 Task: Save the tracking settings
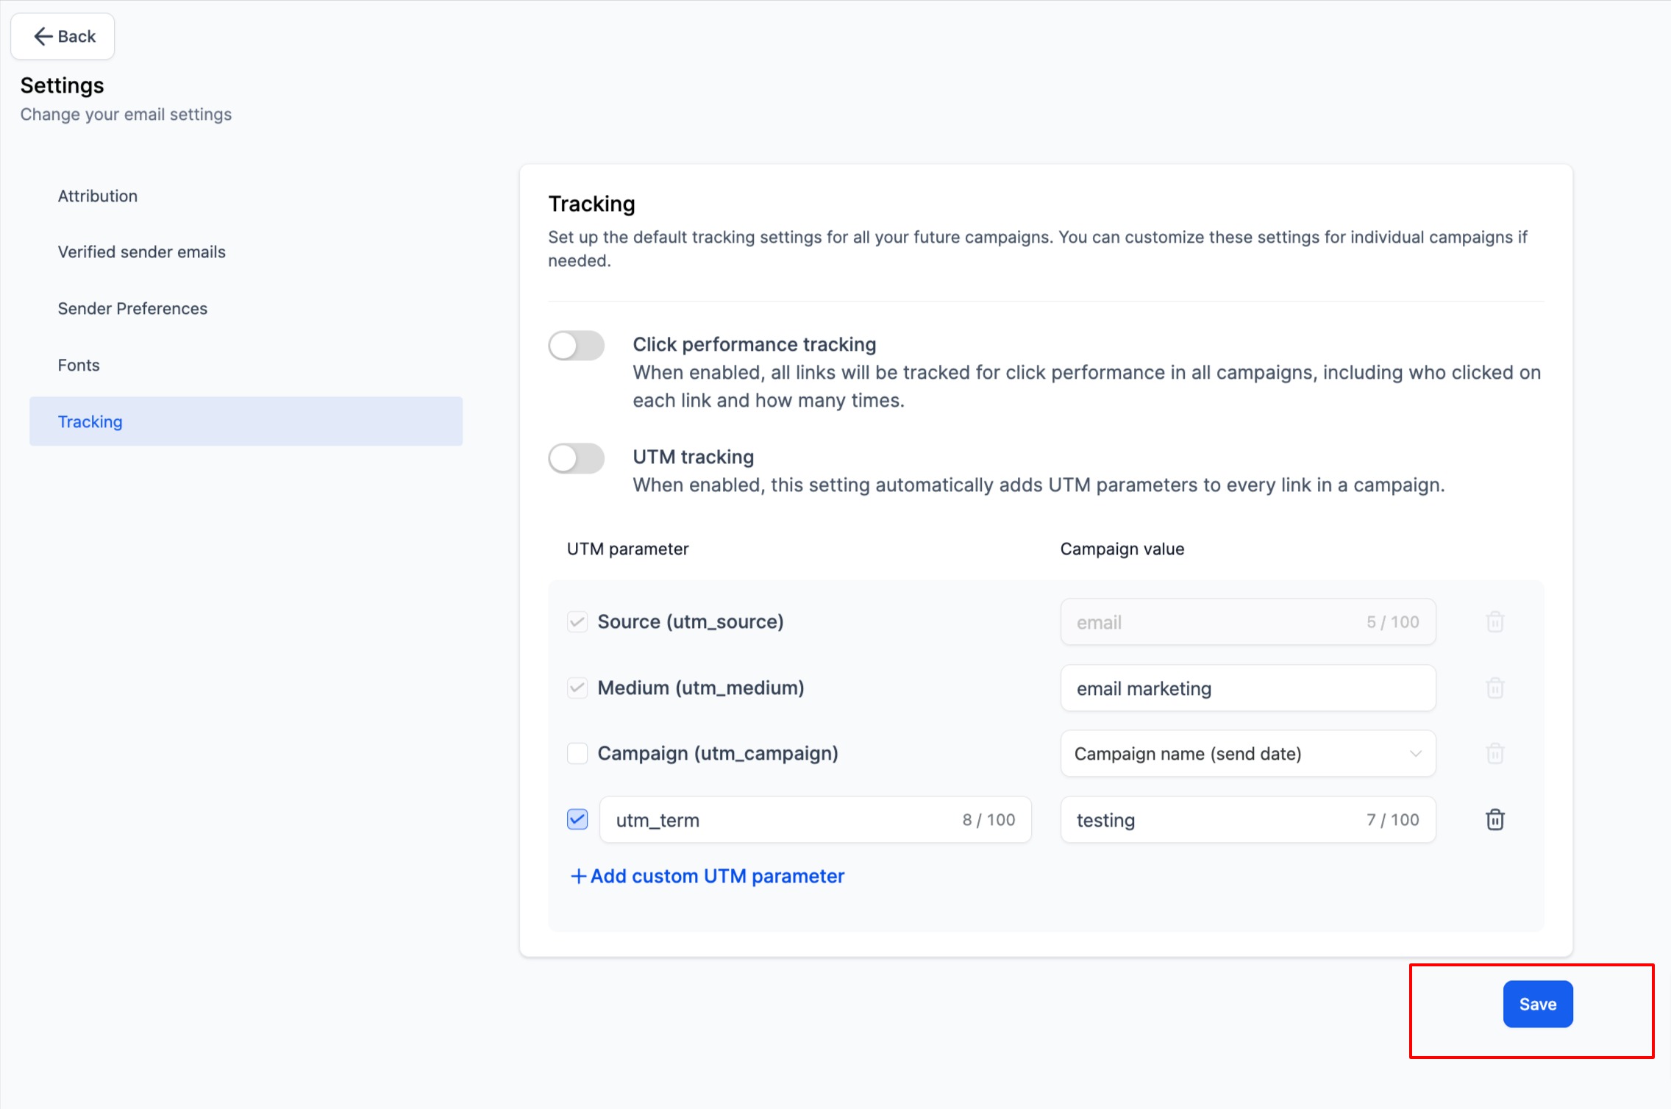point(1537,1004)
